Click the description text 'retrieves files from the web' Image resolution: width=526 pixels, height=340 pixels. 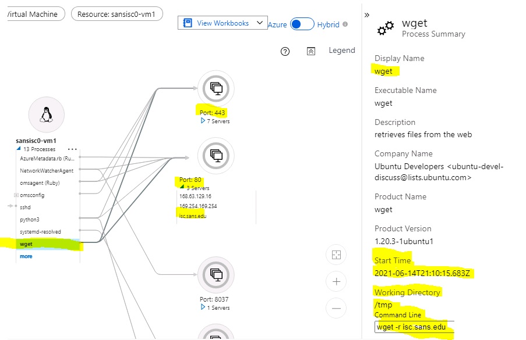coord(423,134)
